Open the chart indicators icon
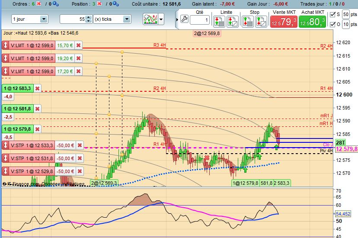Screen dimensions: 358x238 click(x=150, y=19)
